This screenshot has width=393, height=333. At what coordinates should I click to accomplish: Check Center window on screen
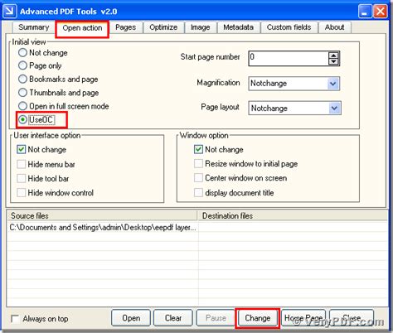(198, 178)
